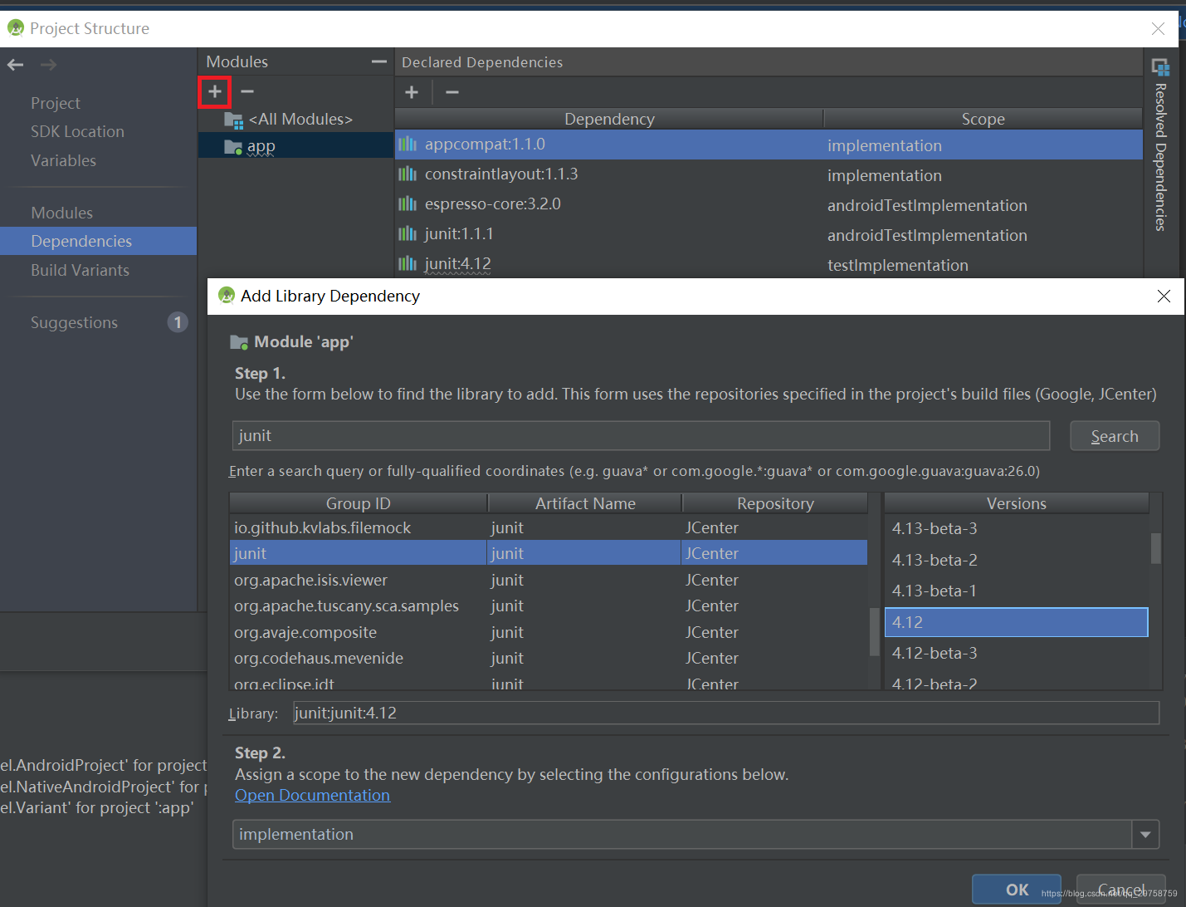Screen dimensions: 1186x907
Task: Select version 4.13-beta-3
Action: click(1017, 529)
